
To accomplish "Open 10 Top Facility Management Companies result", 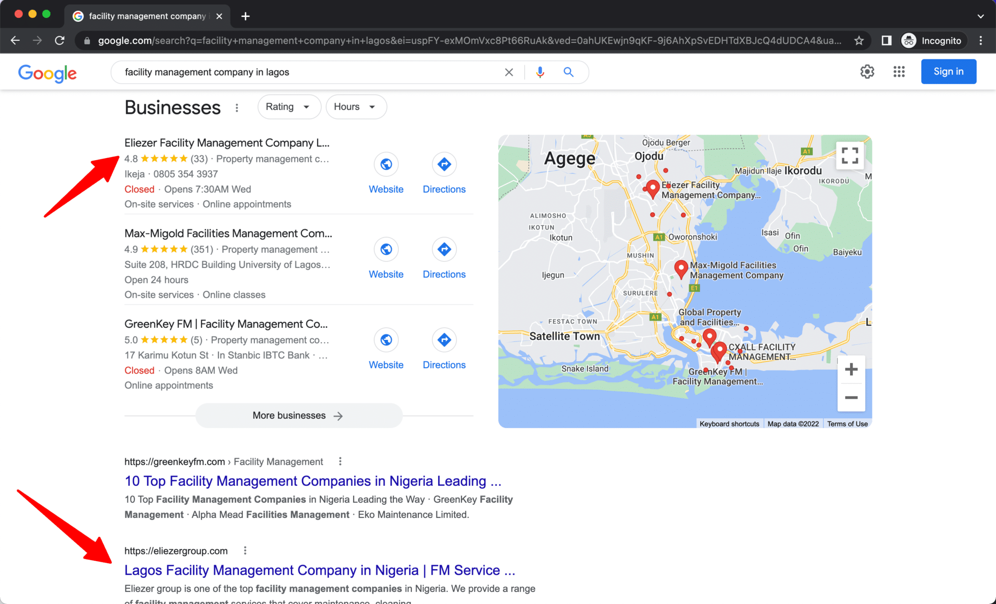I will pyautogui.click(x=313, y=481).
